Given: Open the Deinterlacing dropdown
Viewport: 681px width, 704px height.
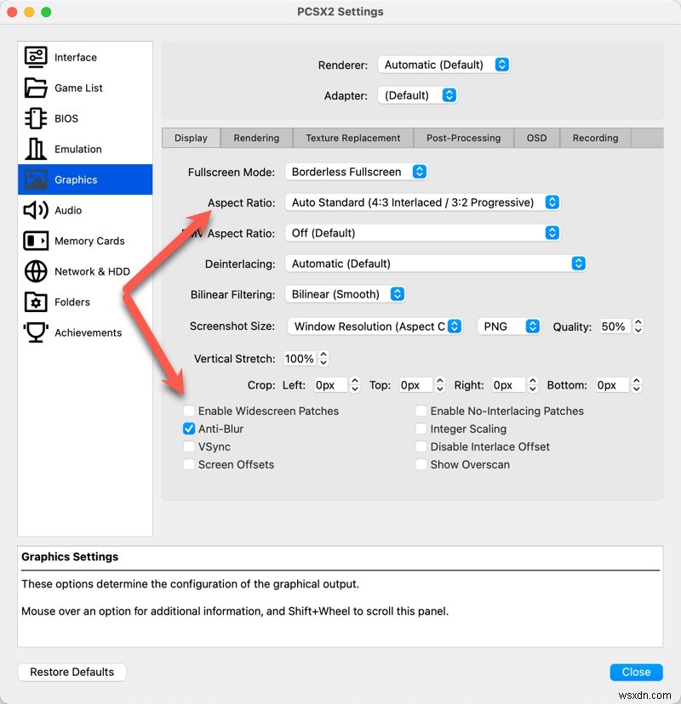Looking at the screenshot, I should pos(435,264).
